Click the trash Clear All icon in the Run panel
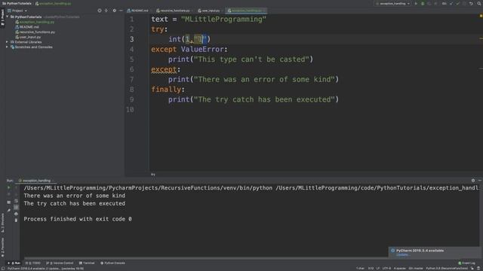The image size is (483, 271). point(16,221)
